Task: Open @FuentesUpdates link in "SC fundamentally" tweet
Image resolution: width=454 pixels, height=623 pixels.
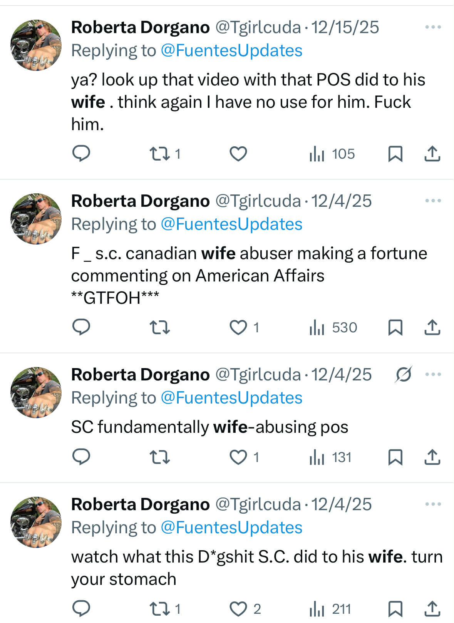Action: click(231, 398)
